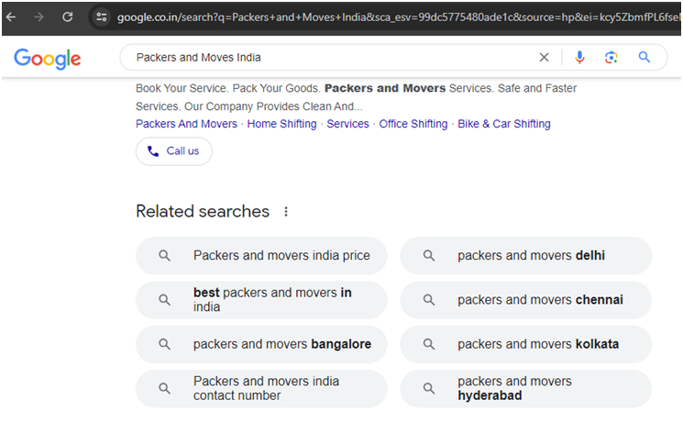Click the blue magnifier search icon

click(x=644, y=57)
